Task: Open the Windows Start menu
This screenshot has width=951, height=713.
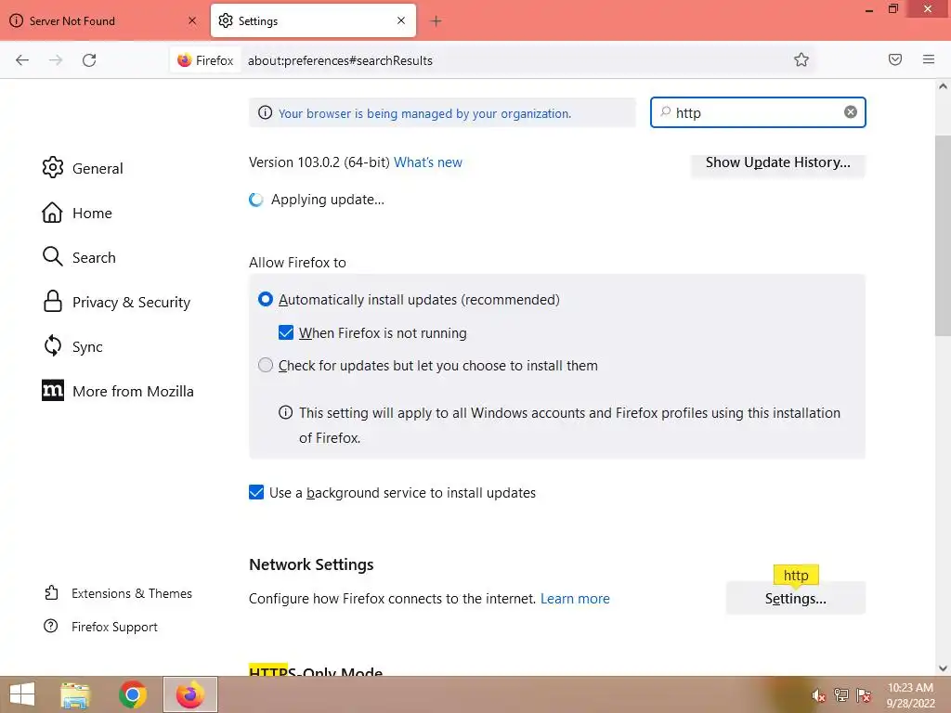Action: [22, 694]
